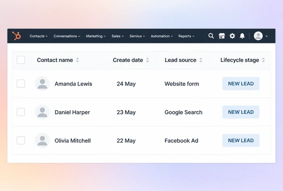Image resolution: width=283 pixels, height=191 pixels.
Task: Select the Facebook Ad cell
Action: coord(181,140)
